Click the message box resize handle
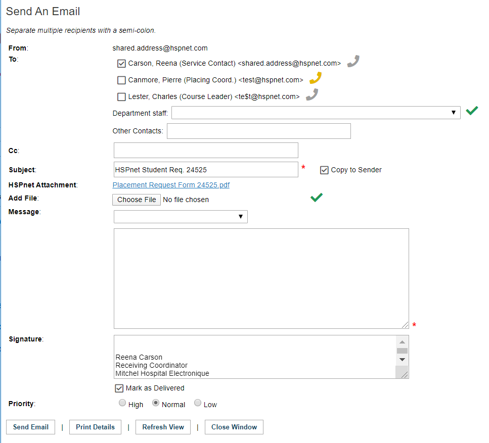The width and height of the screenshot is (489, 443). pos(405,325)
